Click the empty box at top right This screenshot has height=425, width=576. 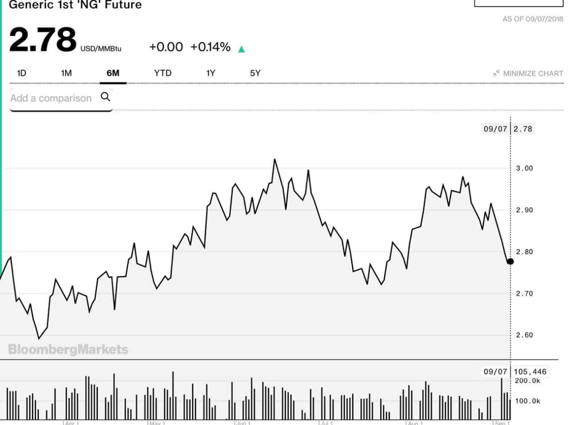519,3
